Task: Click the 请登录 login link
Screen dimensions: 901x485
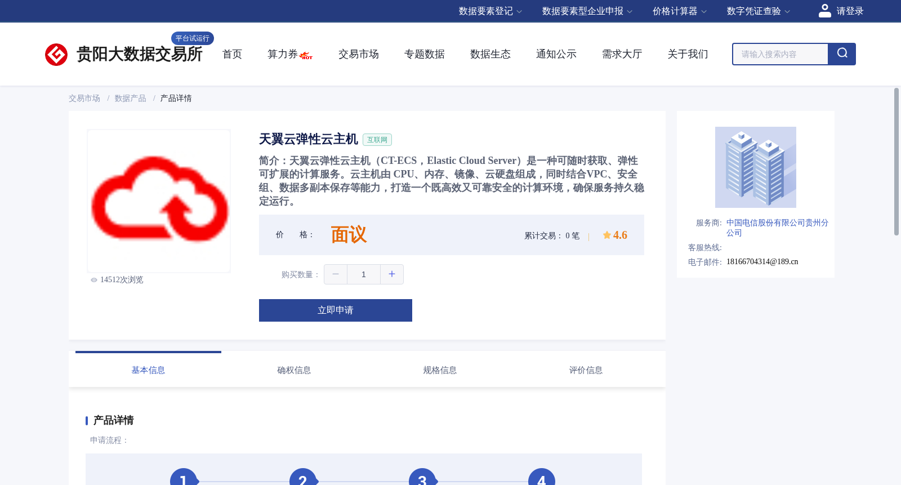Action: click(x=850, y=11)
